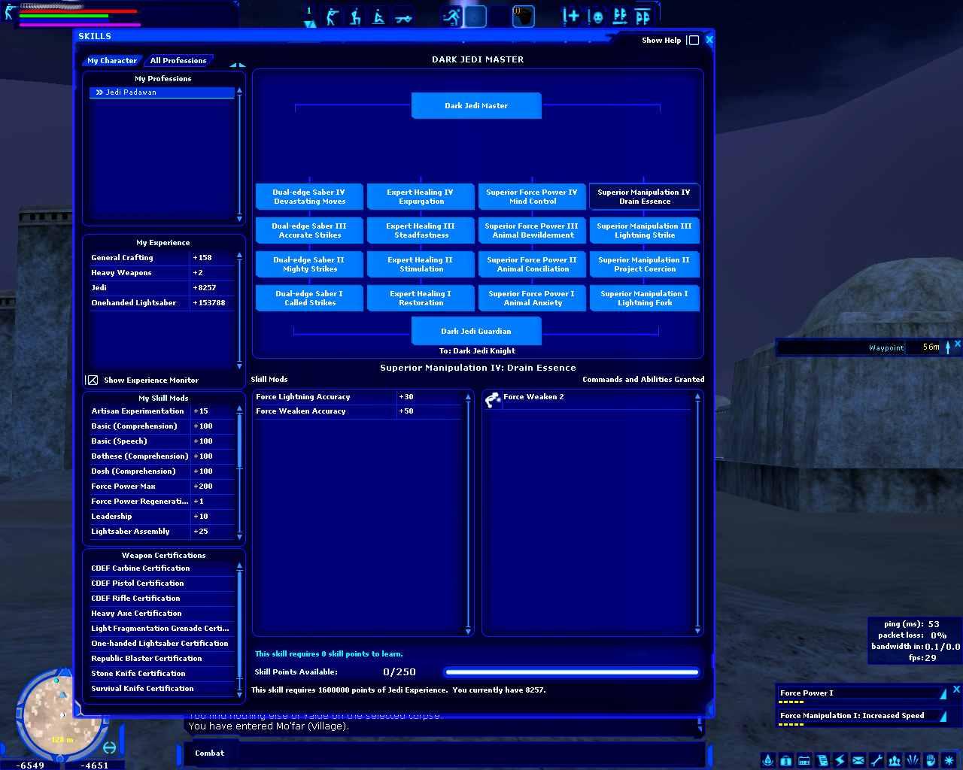Open the droplet icon in bottom menu bar

point(767,760)
